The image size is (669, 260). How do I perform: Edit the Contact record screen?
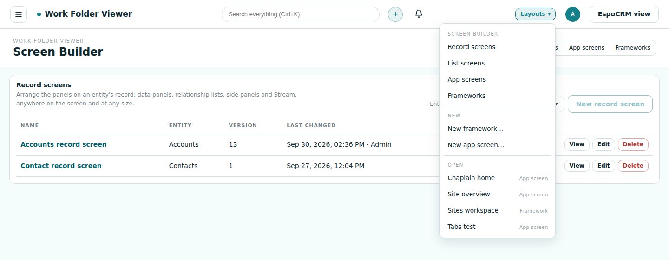click(603, 166)
